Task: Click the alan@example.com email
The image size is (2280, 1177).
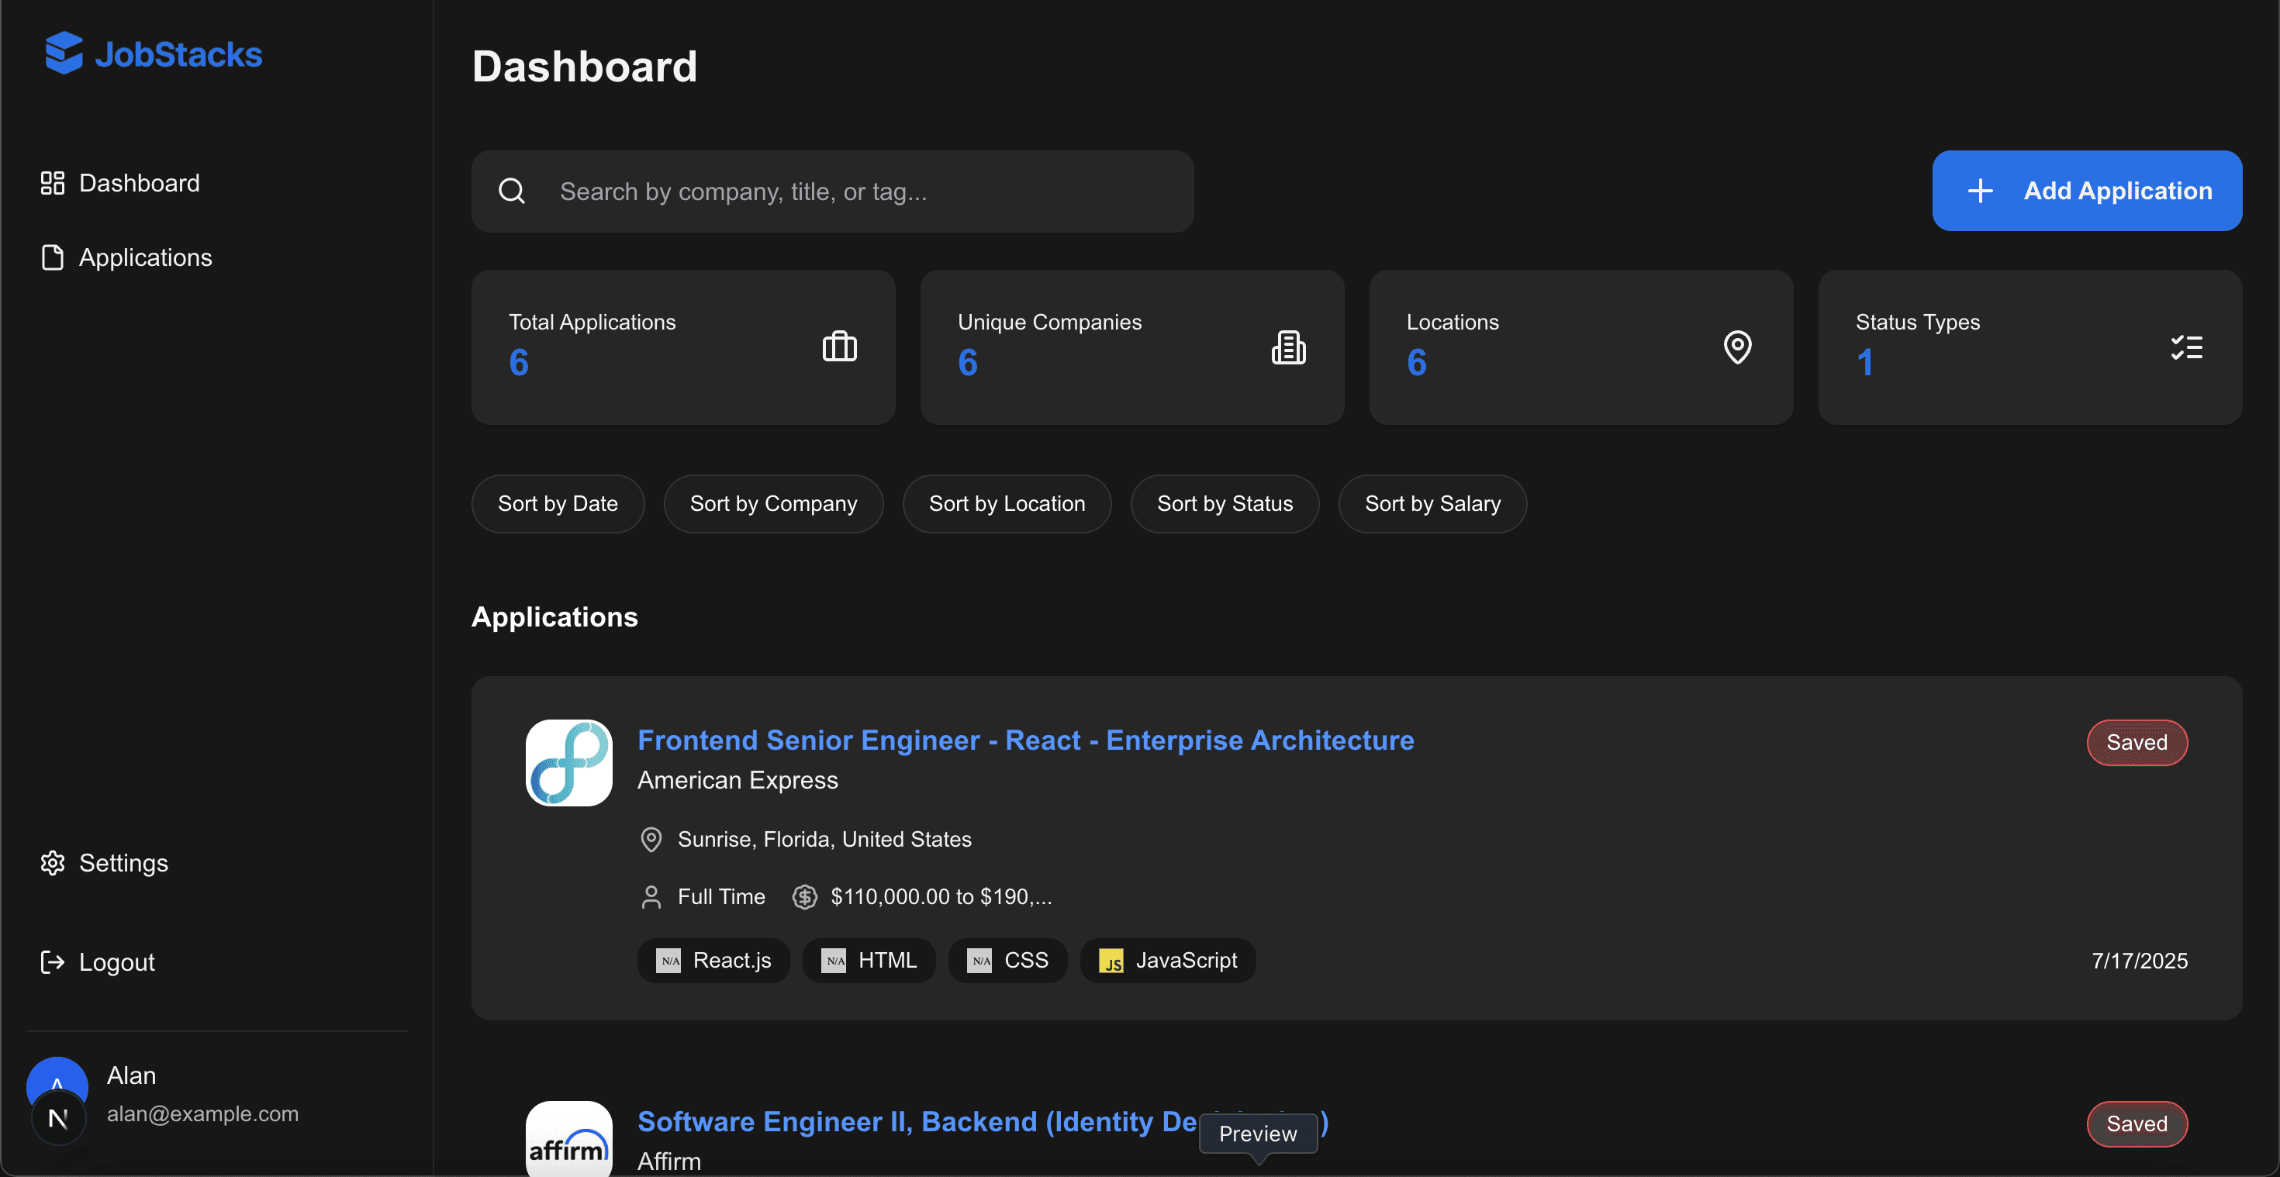Action: (x=202, y=1113)
